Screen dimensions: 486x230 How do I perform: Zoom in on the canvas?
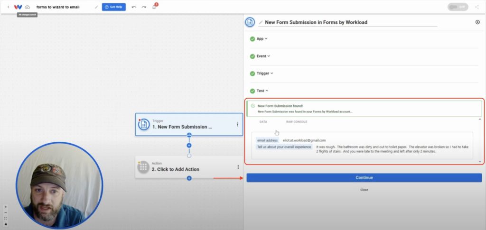[6, 207]
